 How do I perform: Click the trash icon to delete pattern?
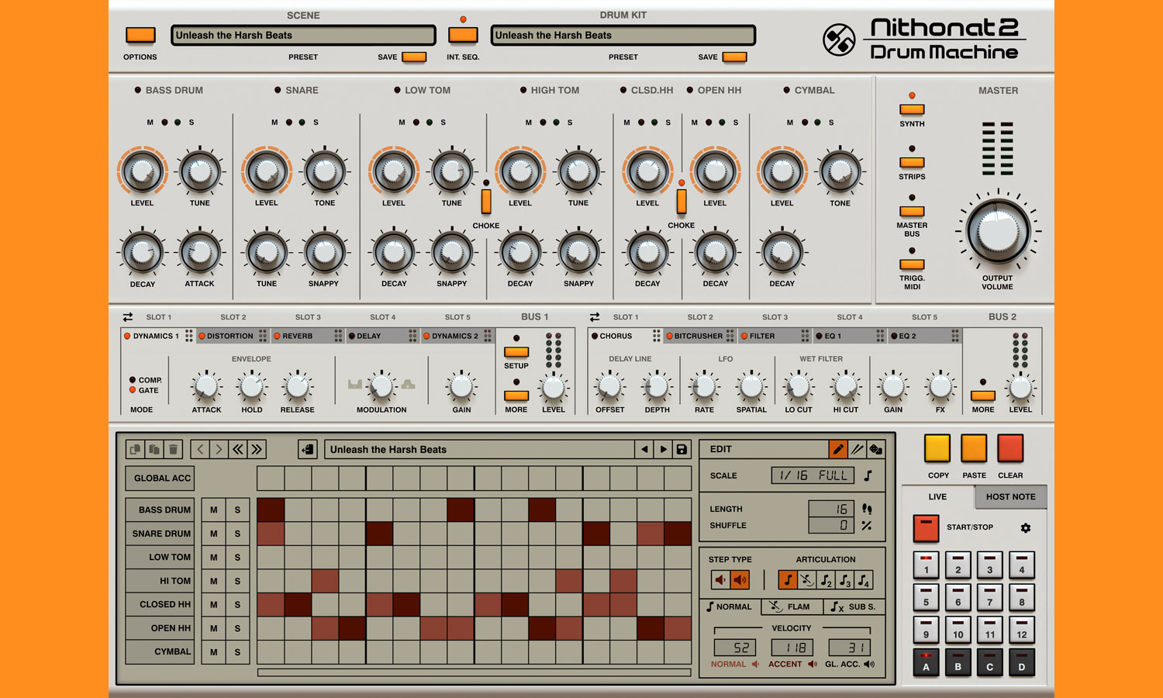coord(173,449)
